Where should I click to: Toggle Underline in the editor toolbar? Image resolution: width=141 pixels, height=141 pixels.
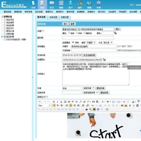[x=61, y=102]
